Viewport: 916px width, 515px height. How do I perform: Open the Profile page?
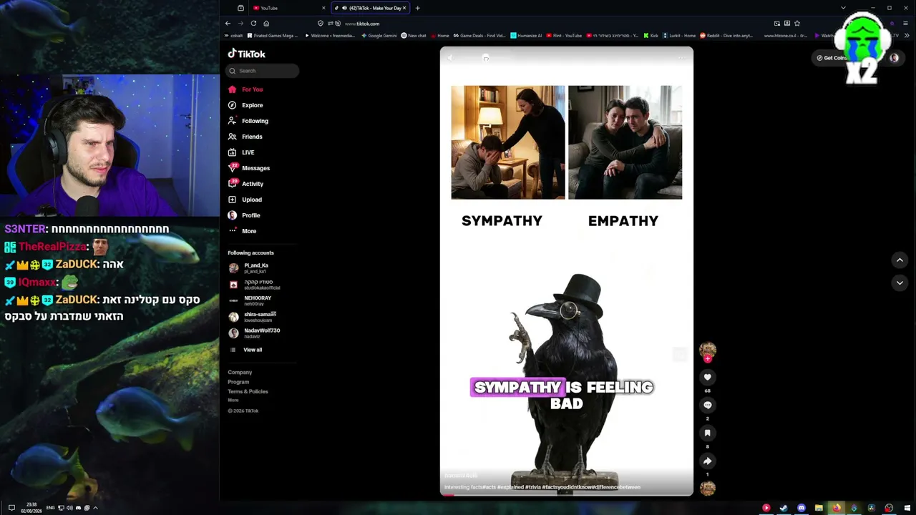[x=244, y=215]
